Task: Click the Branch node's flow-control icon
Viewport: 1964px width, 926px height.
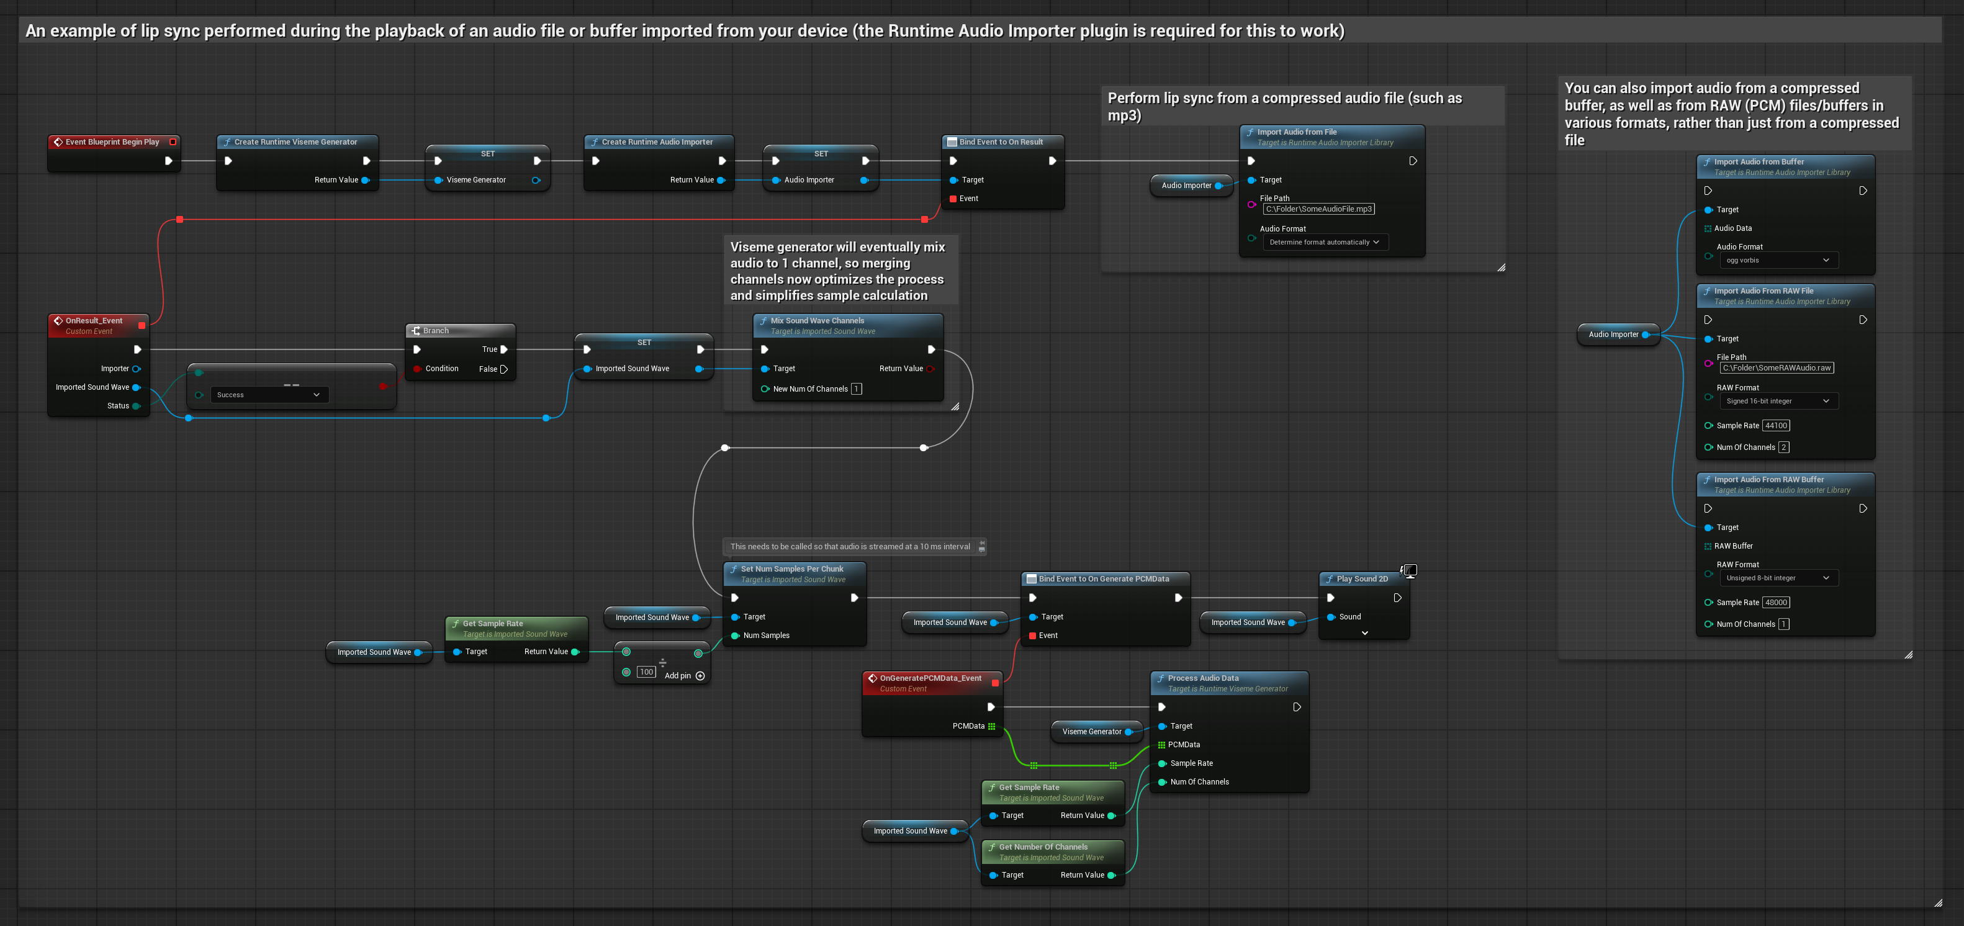Action: (x=415, y=331)
